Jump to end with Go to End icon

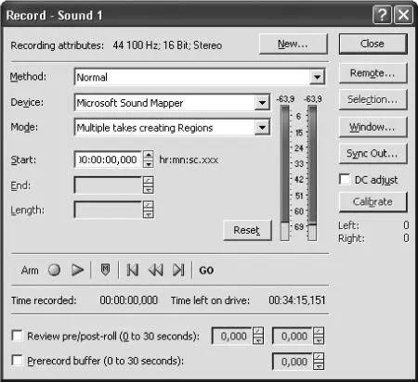[178, 270]
